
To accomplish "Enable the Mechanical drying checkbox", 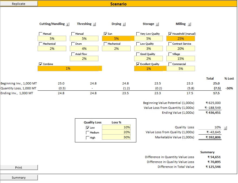I will pyautogui.click(x=105, y=44).
